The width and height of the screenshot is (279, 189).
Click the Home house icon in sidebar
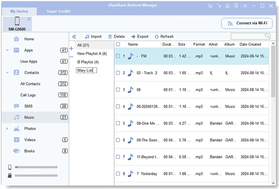click(16, 39)
